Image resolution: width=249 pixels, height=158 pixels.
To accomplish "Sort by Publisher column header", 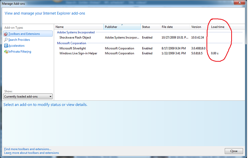I will pyautogui.click(x=122, y=27).
